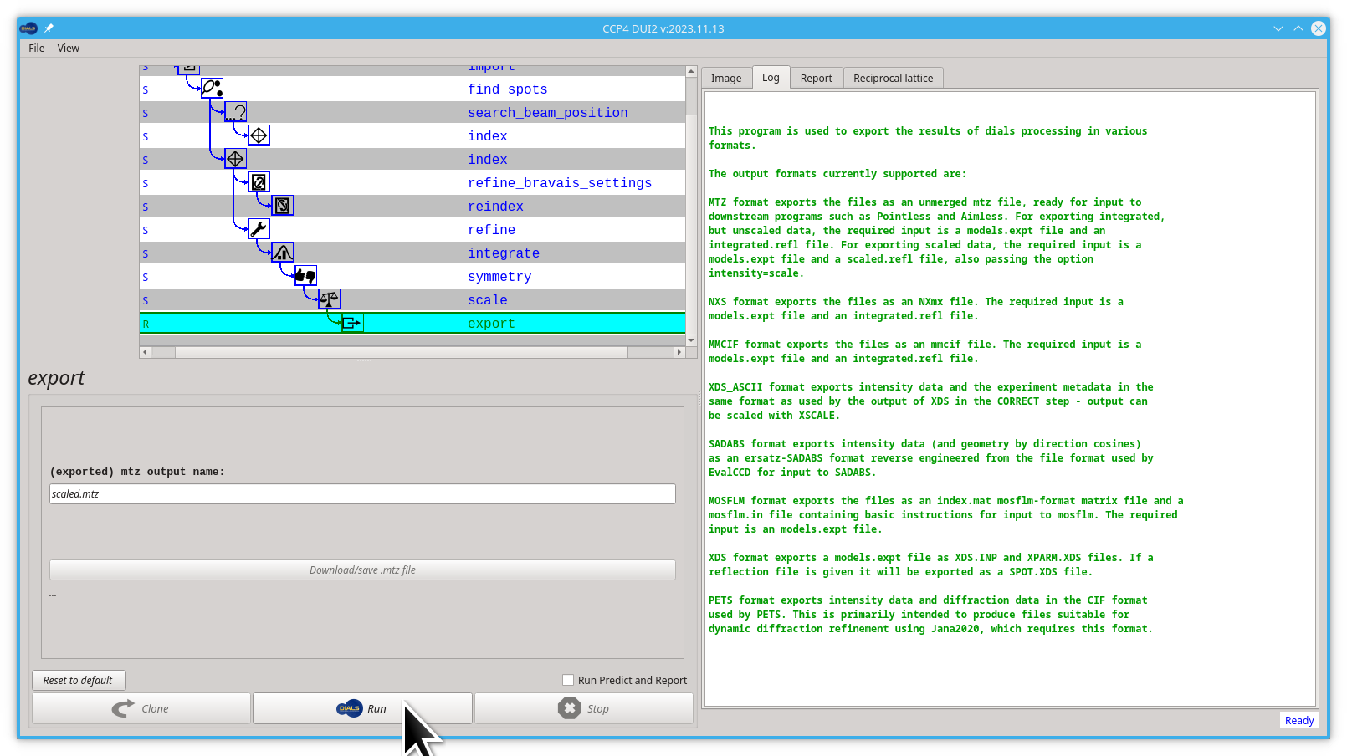Click the tree horizontal scrollbar handle
Screen dimensions: 1347x756
pos(402,352)
